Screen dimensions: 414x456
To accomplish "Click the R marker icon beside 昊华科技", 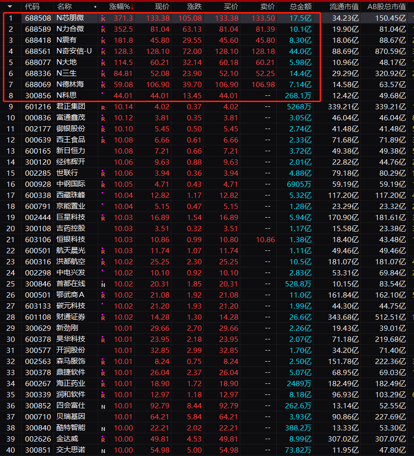I will [x=103, y=340].
